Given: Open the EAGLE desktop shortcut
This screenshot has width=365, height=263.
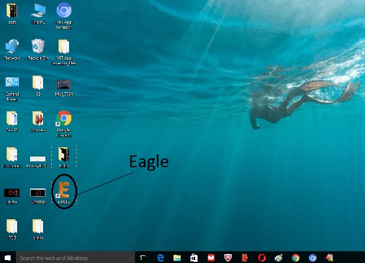Looking at the screenshot, I should tap(64, 193).
